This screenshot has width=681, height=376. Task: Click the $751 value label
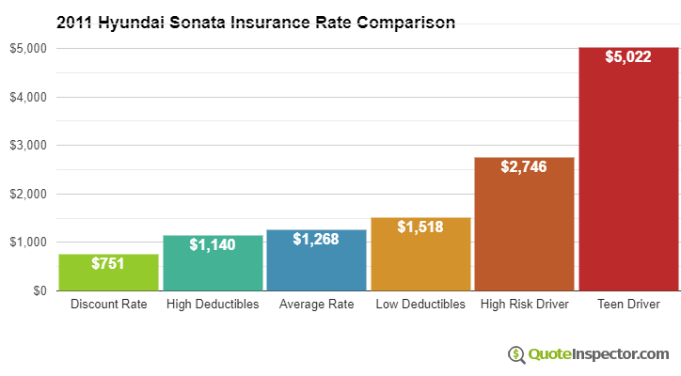coord(108,263)
